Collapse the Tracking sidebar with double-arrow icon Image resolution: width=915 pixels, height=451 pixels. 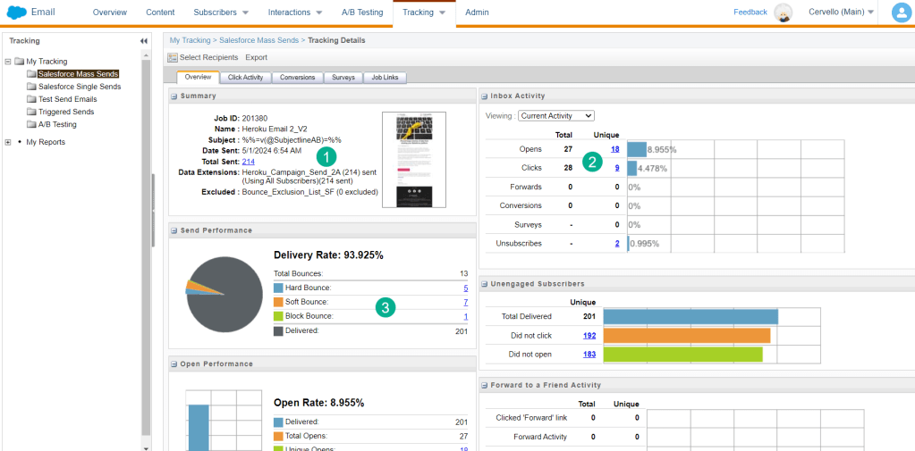(x=144, y=41)
